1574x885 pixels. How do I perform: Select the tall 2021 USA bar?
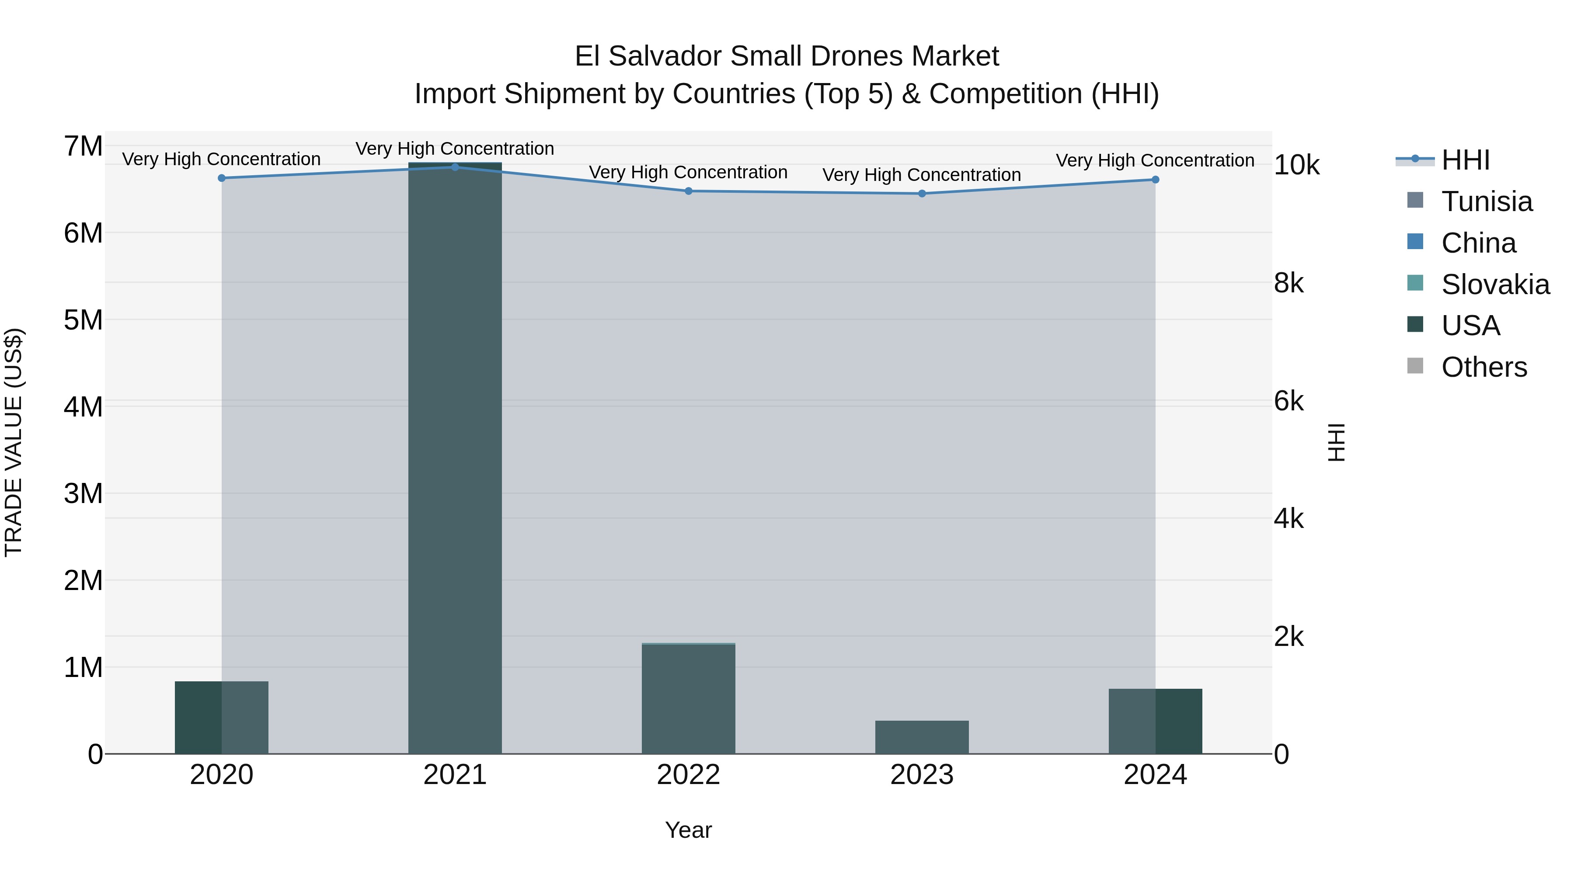click(x=455, y=458)
